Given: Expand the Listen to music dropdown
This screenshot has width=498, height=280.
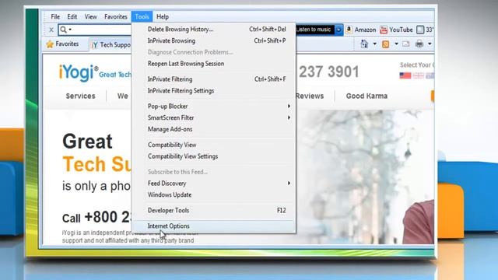Looking at the screenshot, I should (x=339, y=30).
